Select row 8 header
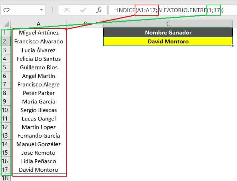This screenshot has width=237, height=181. point(5,93)
